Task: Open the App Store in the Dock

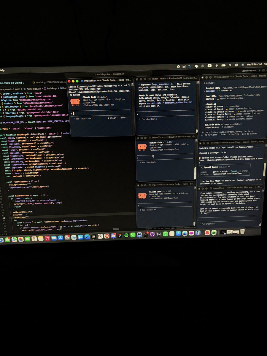Action: (x=61, y=238)
